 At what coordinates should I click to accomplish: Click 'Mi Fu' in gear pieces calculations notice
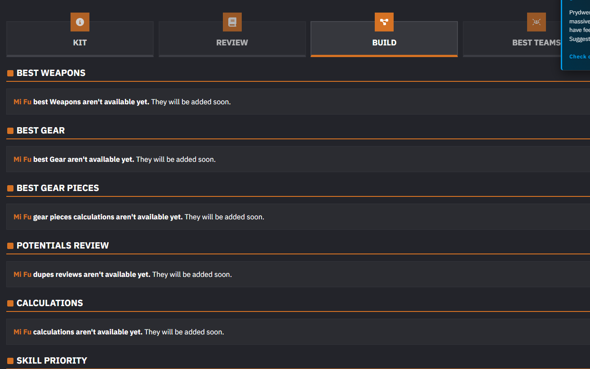[x=22, y=217]
